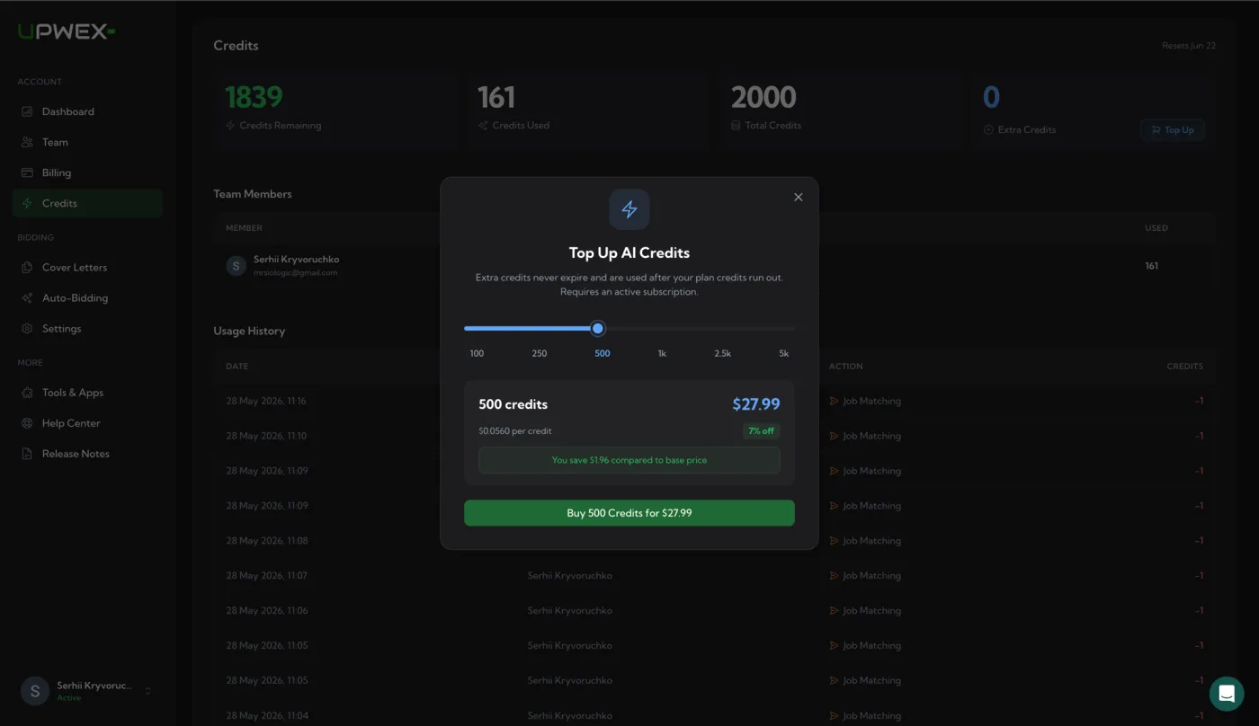Screen dimensions: 1259x726
Task: Close the Top Up AI Credits dialog
Action: pos(798,197)
